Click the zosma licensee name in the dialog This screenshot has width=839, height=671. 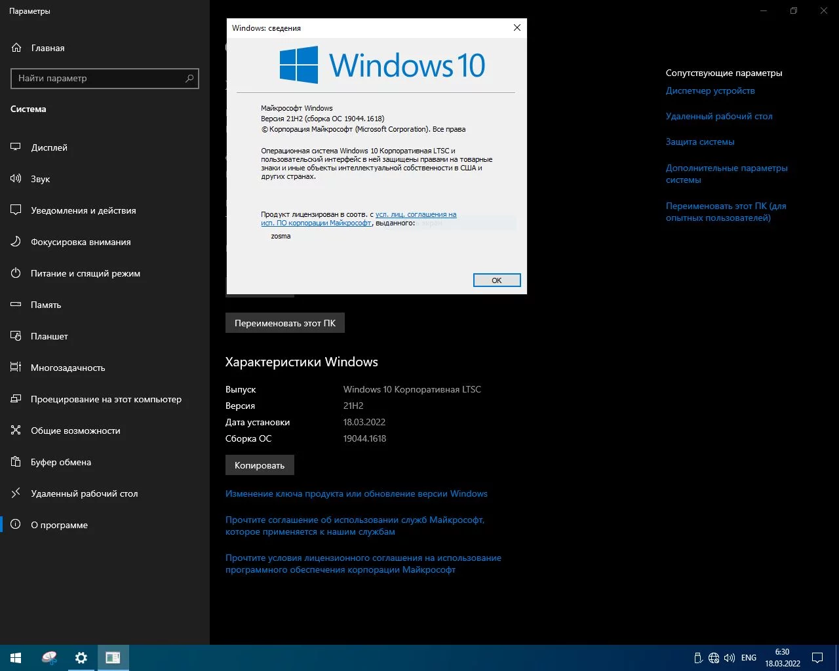pyautogui.click(x=281, y=236)
